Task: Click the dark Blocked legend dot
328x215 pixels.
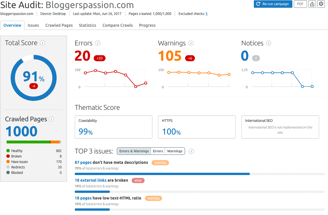Action: [8, 172]
